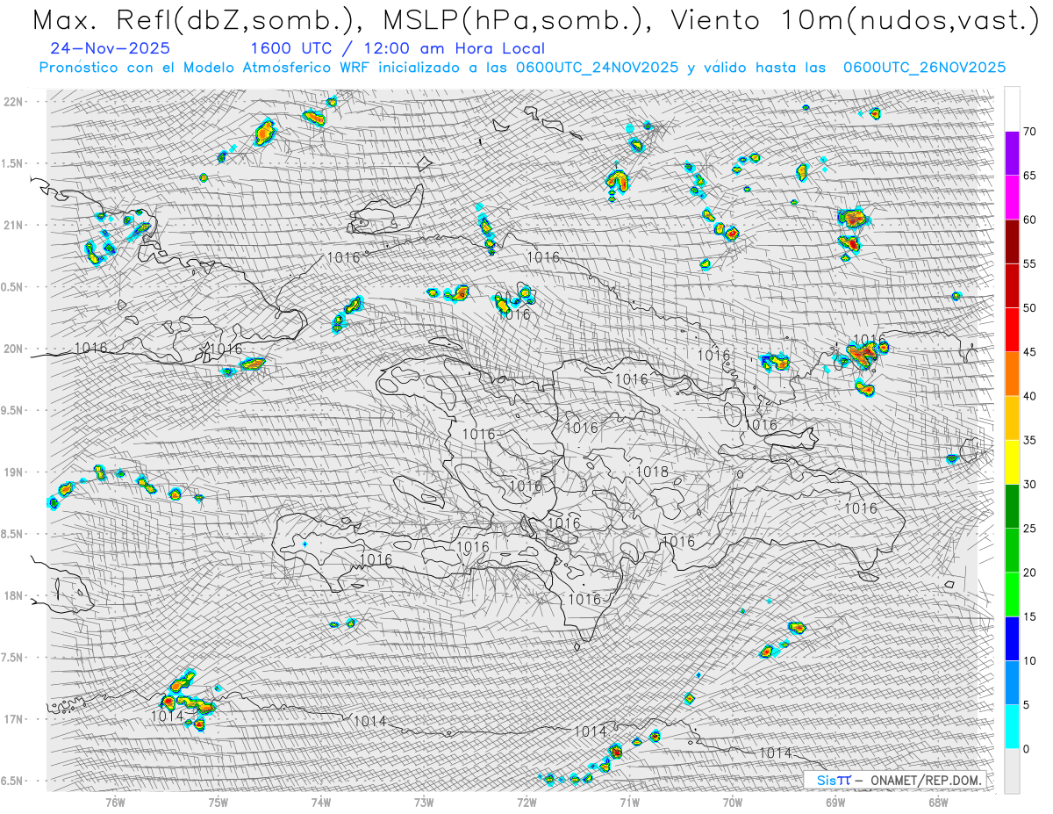
Task: Click the '22N' latitude label
Action: [14, 101]
